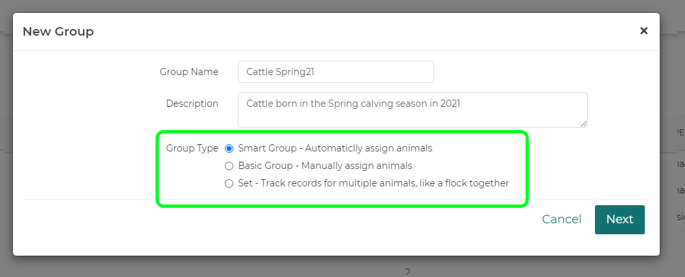Screen dimensions: 685x277
Task: Pick the Set group type radio
Action: tap(229, 183)
